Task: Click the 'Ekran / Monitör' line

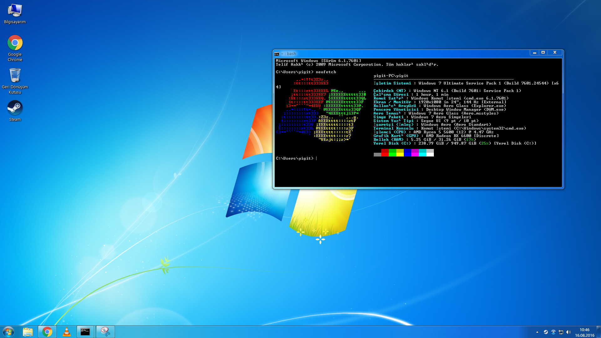Action: (x=440, y=102)
